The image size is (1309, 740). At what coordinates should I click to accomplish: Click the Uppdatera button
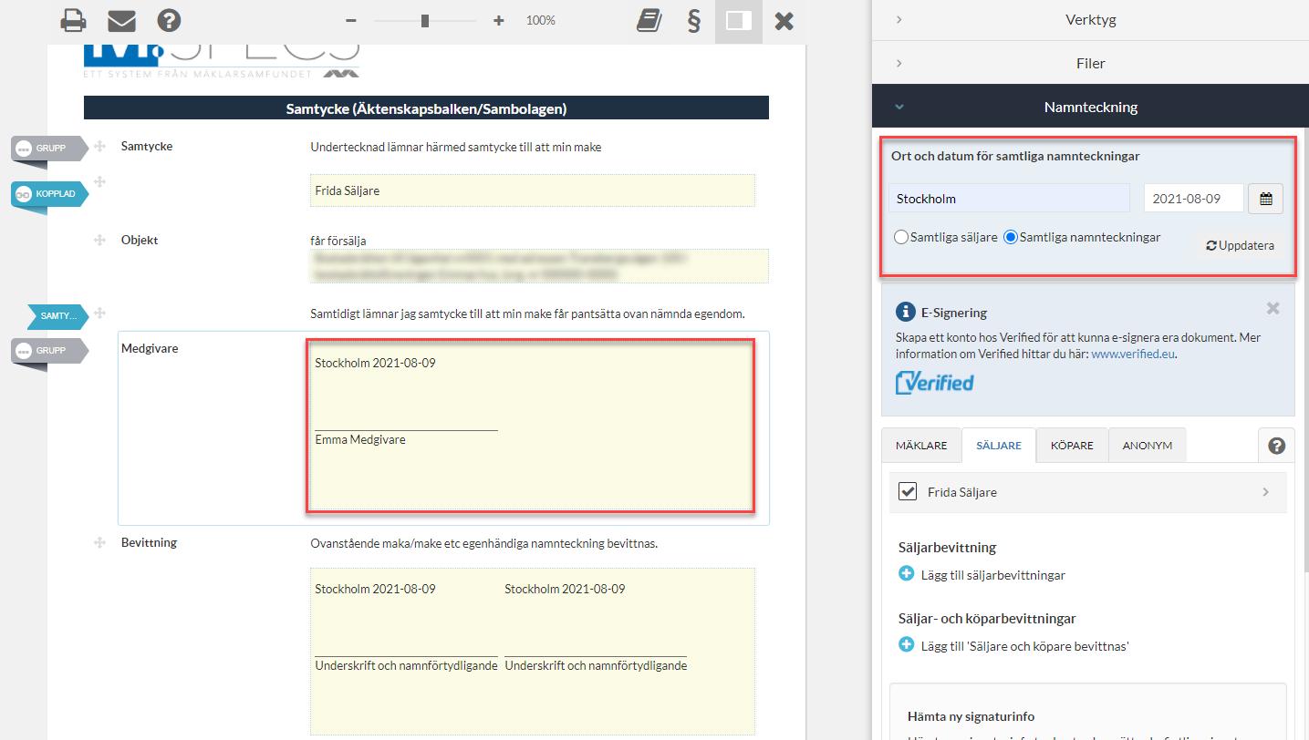click(1240, 246)
